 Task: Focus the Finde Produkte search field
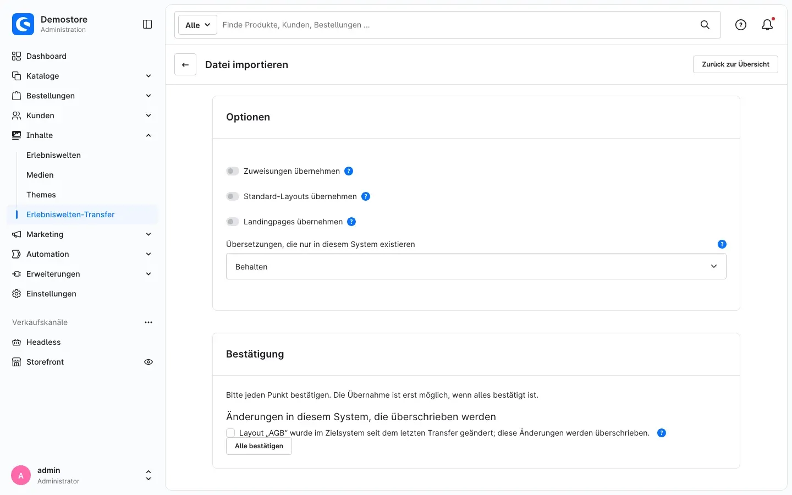[457, 25]
